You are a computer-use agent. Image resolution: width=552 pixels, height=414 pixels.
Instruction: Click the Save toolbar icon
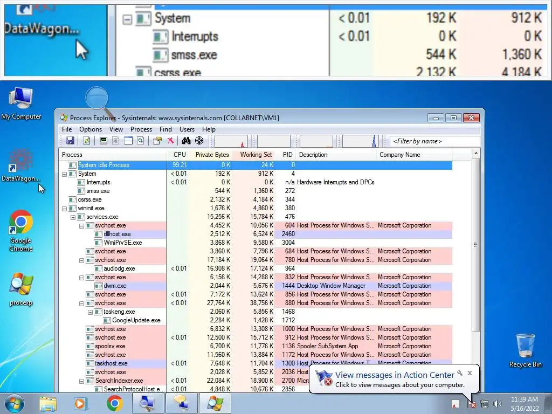(70, 141)
